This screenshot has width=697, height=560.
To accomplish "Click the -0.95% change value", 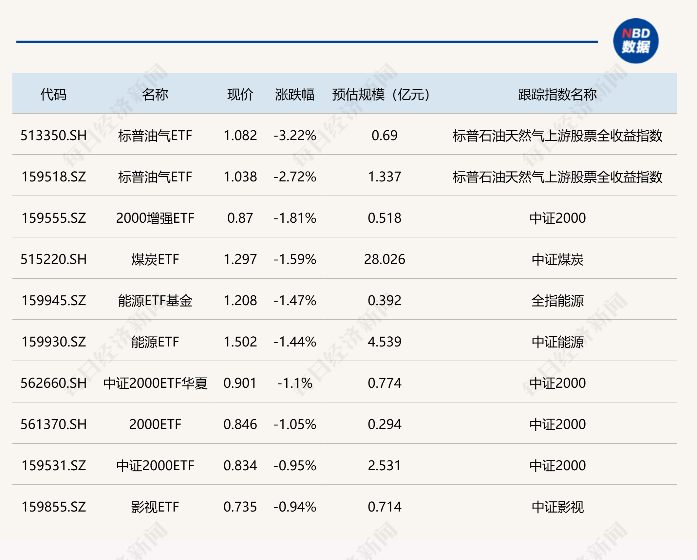I will tap(295, 466).
